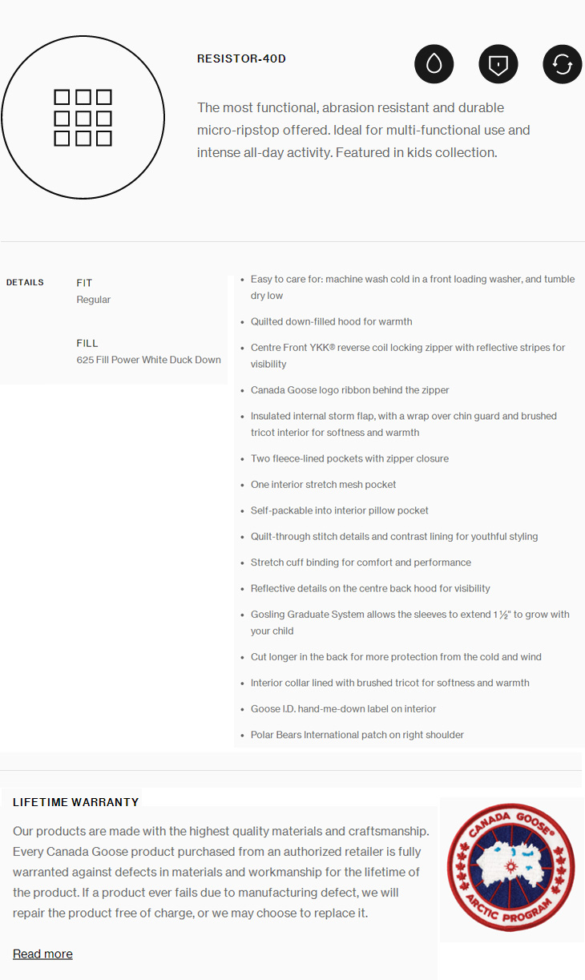585x980 pixels.
Task: Click the water droplet icon
Action: pyautogui.click(x=434, y=64)
